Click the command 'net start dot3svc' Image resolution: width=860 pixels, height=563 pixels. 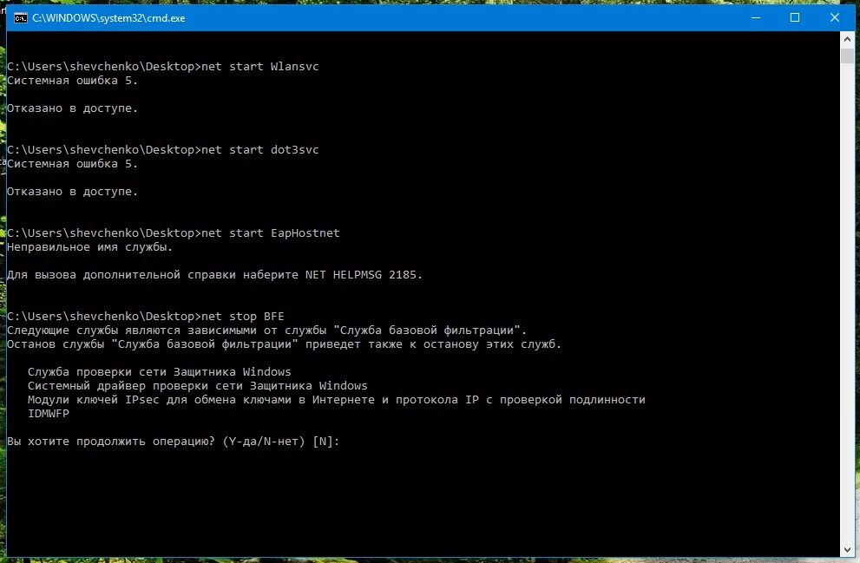tap(260, 150)
